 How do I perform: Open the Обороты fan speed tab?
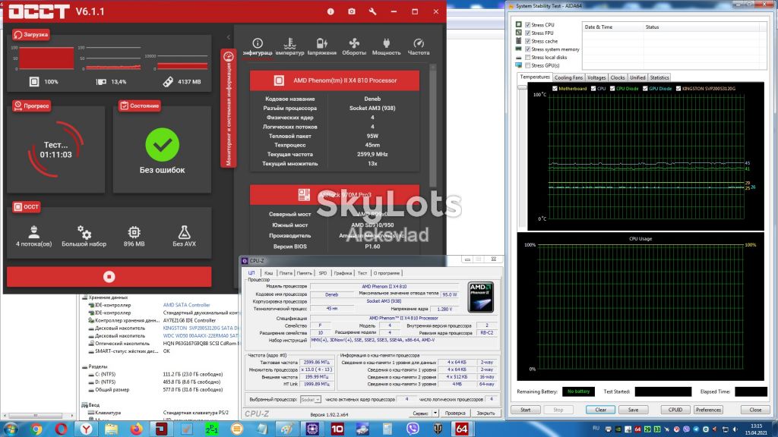[354, 46]
